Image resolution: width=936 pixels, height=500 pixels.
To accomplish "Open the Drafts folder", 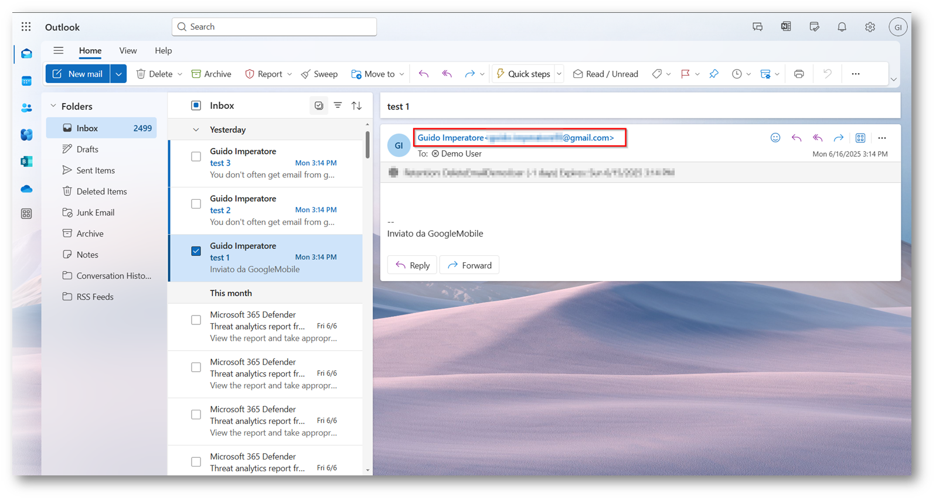I will click(101, 149).
